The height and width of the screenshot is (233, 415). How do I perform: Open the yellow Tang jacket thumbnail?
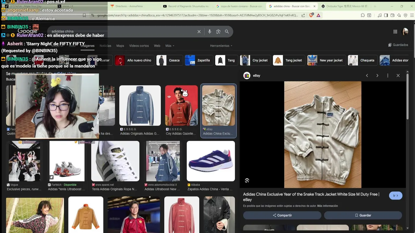[x=86, y=215]
